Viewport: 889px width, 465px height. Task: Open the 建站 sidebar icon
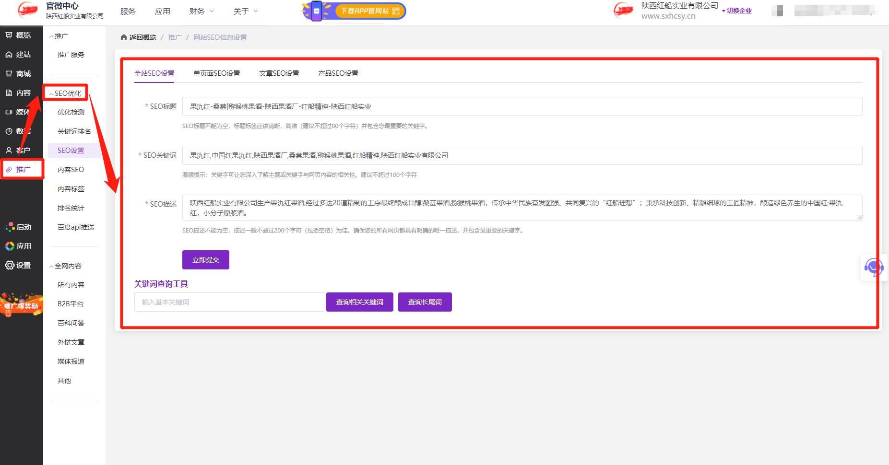coord(10,54)
